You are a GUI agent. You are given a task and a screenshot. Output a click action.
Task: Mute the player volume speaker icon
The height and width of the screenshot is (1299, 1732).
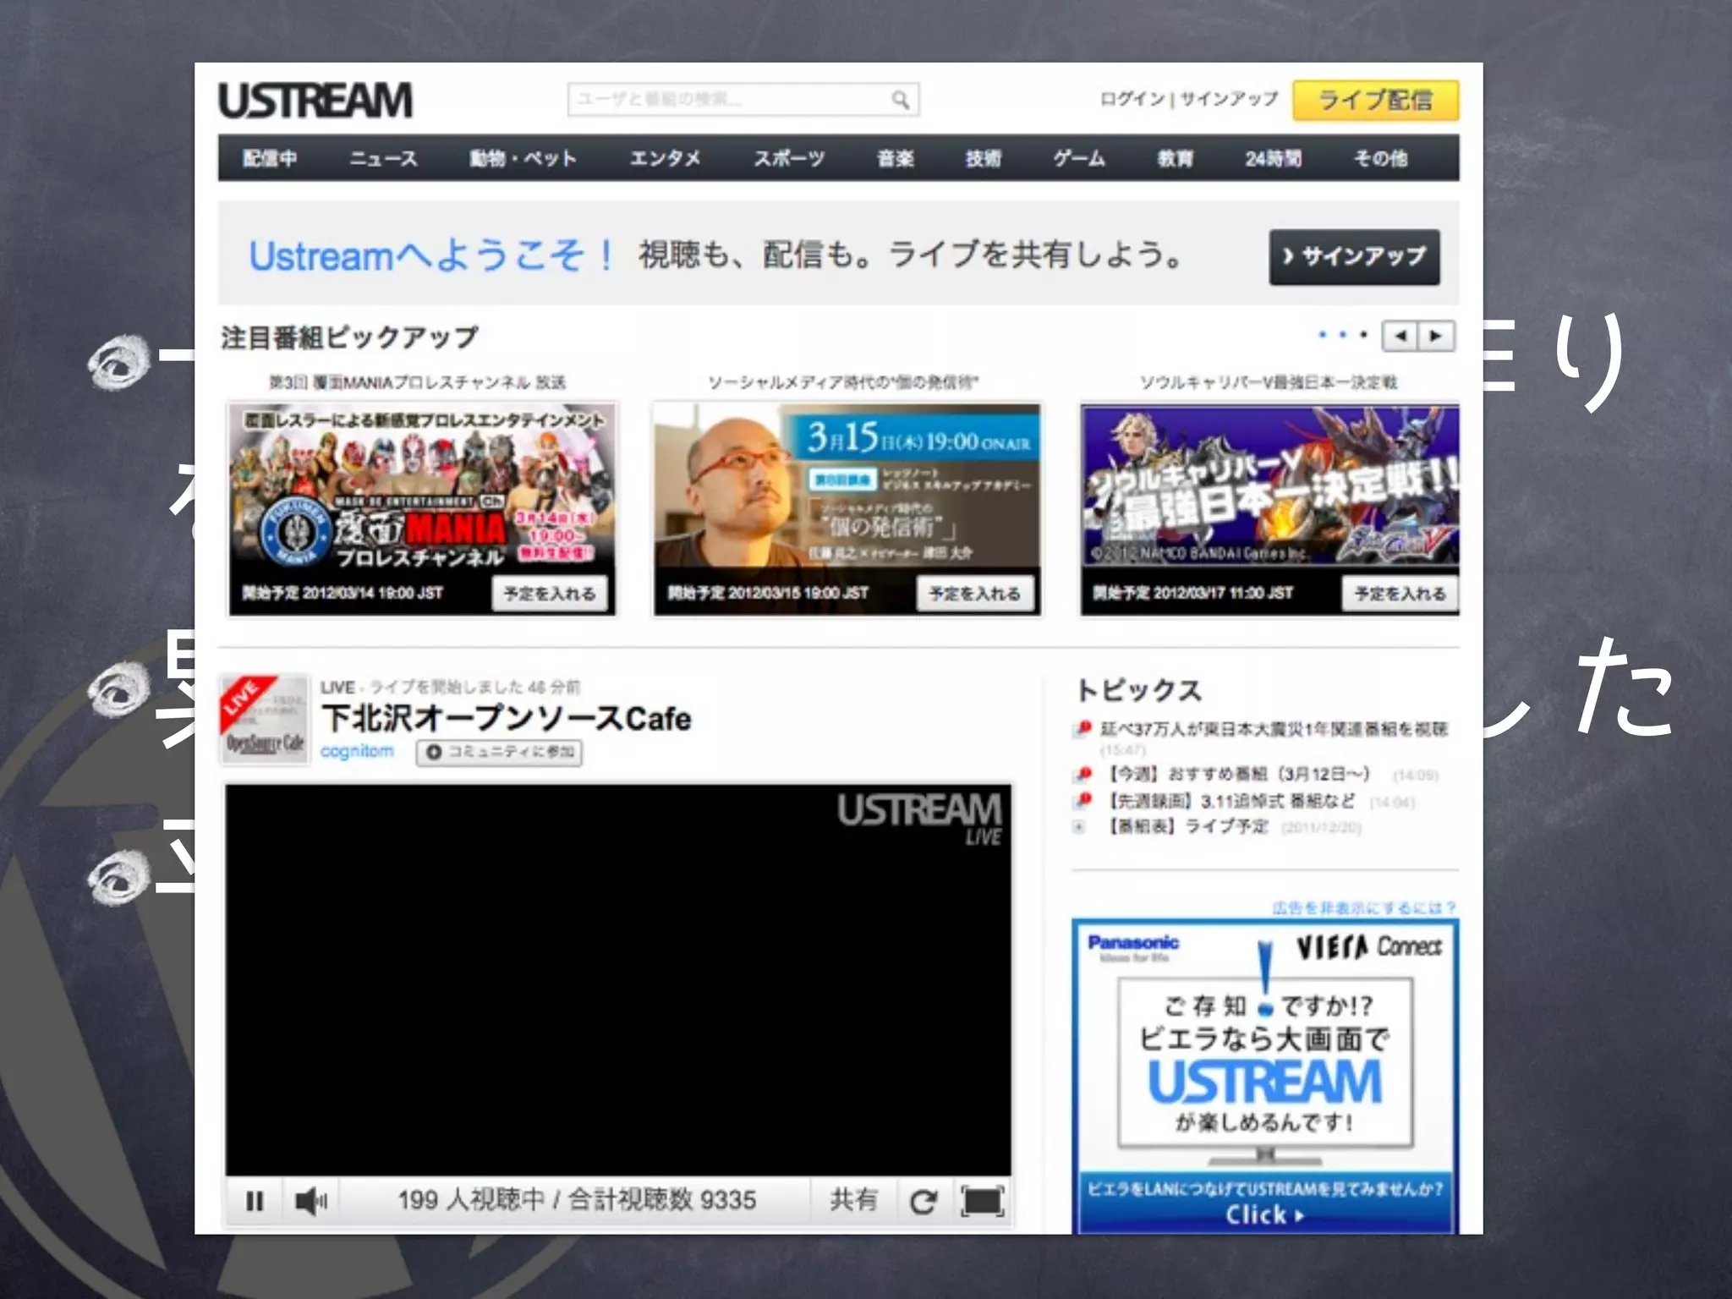pos(310,1201)
